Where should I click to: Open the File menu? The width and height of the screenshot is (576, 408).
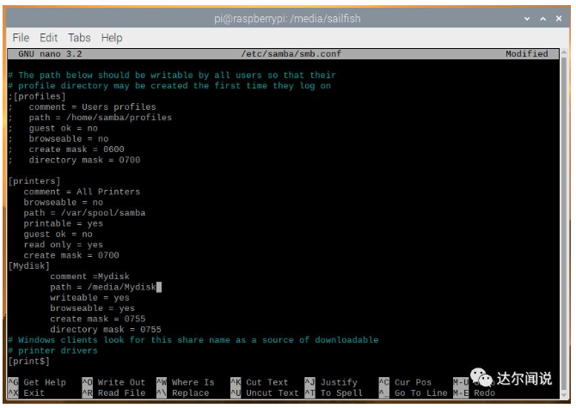21,38
